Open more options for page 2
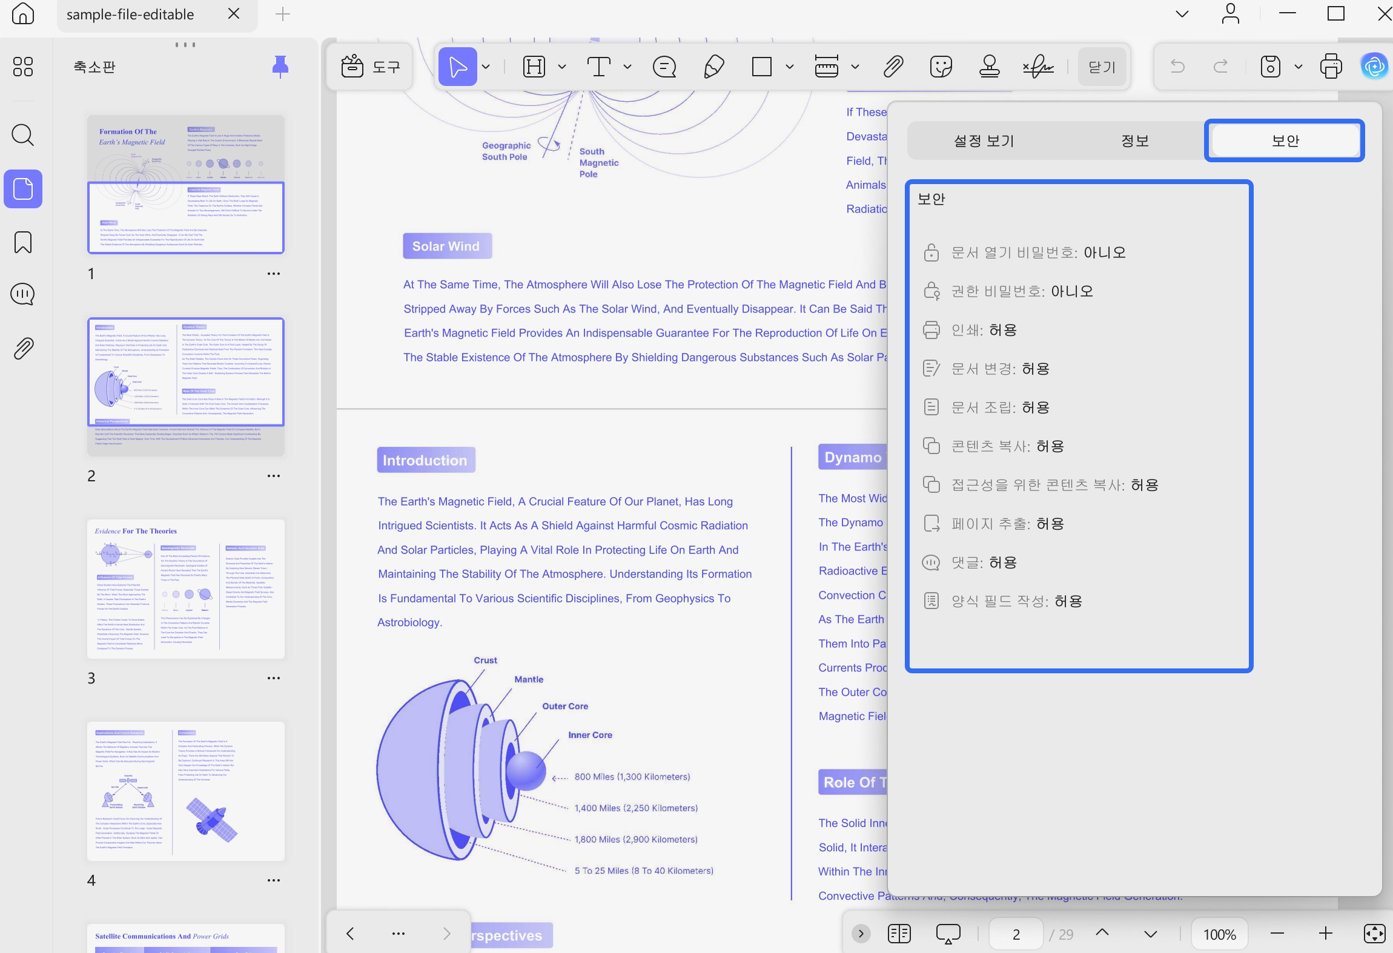This screenshot has width=1393, height=953. (274, 476)
